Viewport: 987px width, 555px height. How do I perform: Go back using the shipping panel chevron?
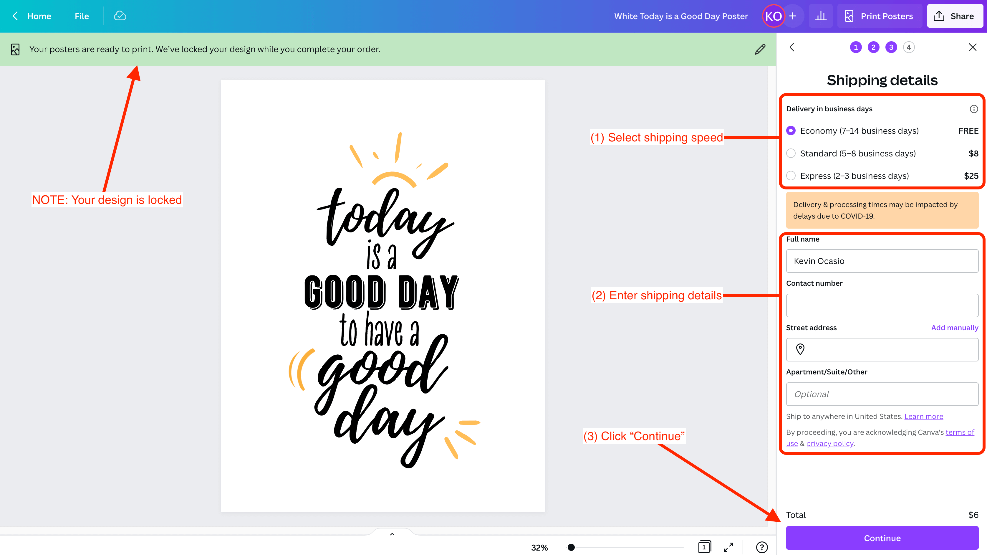(792, 47)
